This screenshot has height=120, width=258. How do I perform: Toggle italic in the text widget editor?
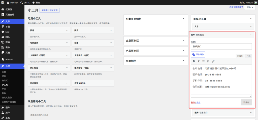[199, 61]
